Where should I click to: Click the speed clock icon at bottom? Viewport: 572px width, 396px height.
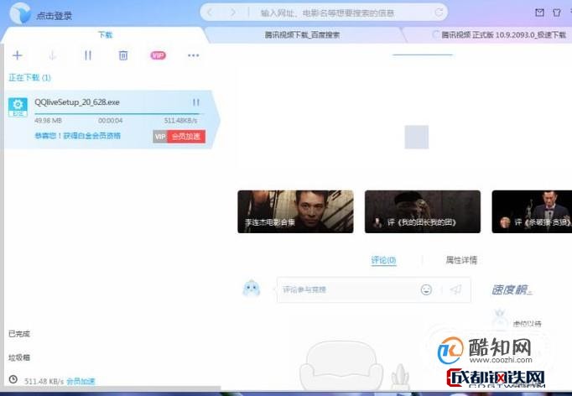coord(13,379)
